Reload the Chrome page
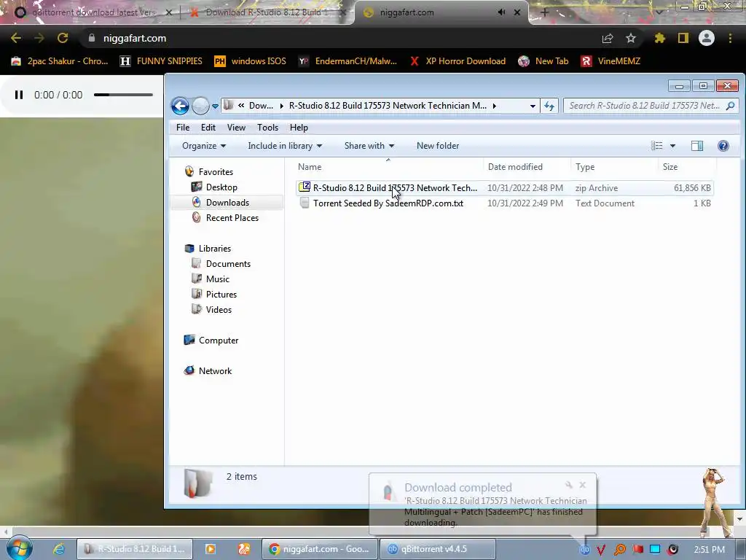 coord(63,38)
